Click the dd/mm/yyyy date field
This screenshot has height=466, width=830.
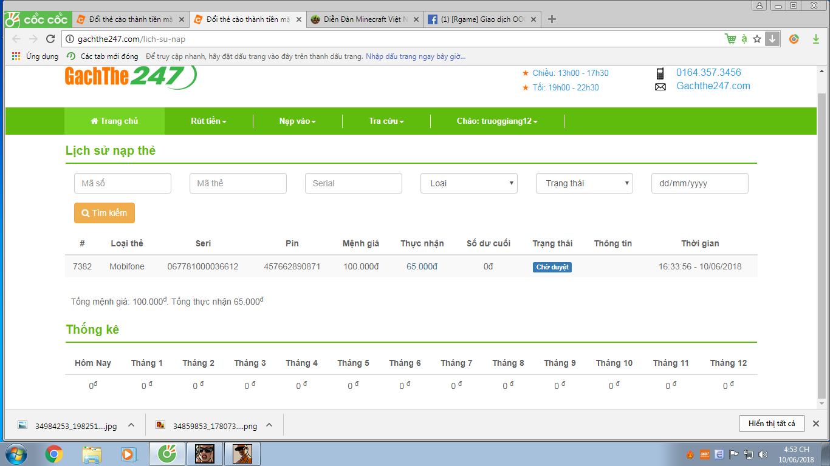pos(700,183)
